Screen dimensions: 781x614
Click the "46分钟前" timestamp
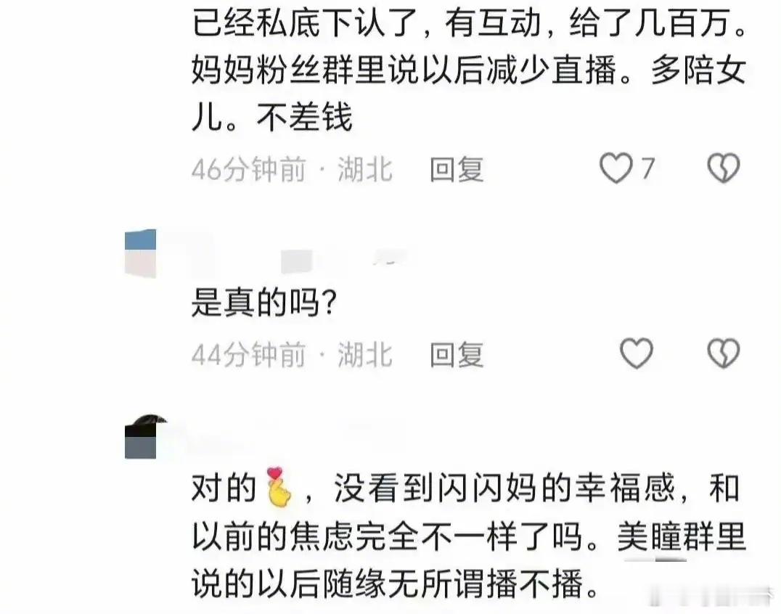point(248,169)
